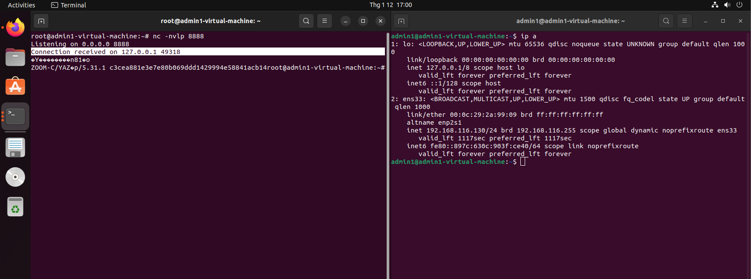Open hamburger menu in root terminal
The height and width of the screenshot is (279, 751).
325,21
